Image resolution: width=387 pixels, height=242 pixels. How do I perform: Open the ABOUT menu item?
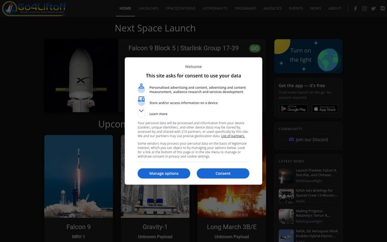pyautogui.click(x=335, y=9)
